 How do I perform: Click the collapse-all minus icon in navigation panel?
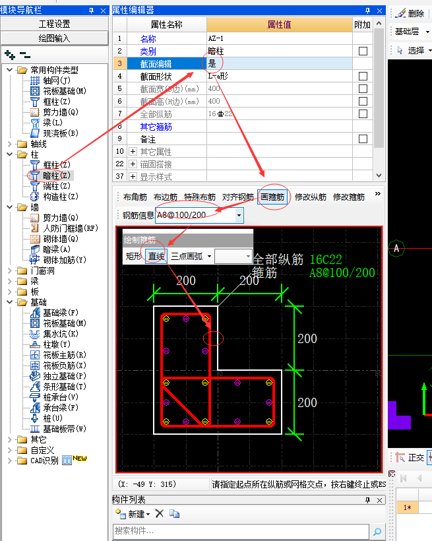[x=25, y=55]
